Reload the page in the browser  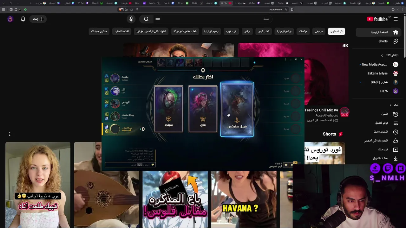click(x=393, y=9)
